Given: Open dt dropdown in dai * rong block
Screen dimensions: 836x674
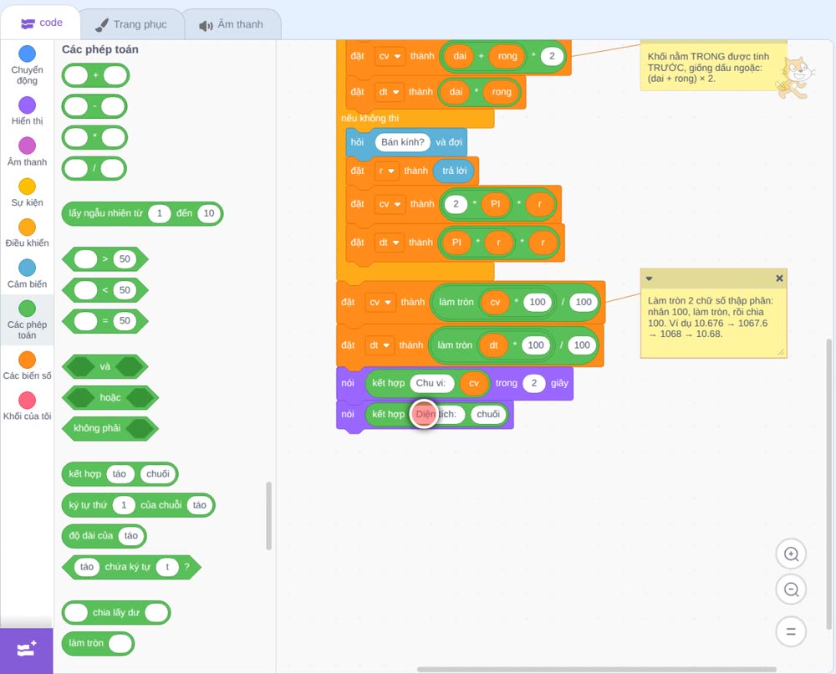Looking at the screenshot, I should point(389,92).
